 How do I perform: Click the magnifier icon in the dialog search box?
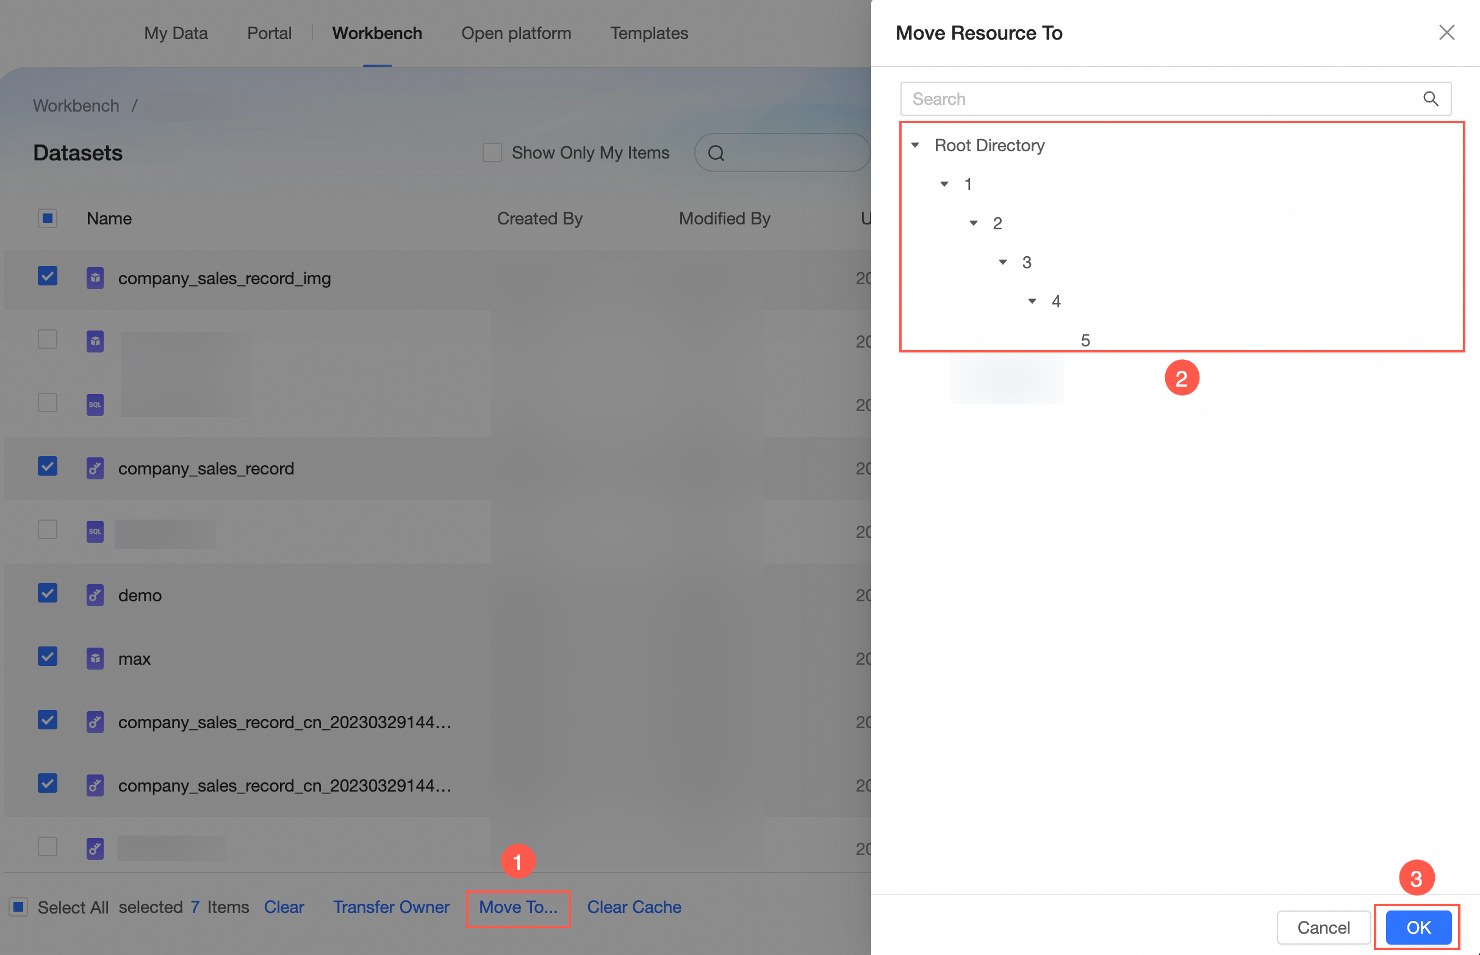(x=1431, y=99)
